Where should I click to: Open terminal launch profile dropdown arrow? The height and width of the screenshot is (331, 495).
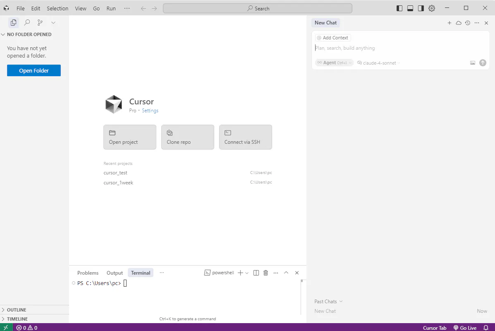(x=247, y=273)
